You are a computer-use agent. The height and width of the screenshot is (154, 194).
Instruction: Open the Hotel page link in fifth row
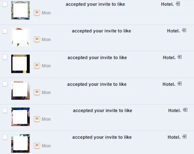point(174,111)
